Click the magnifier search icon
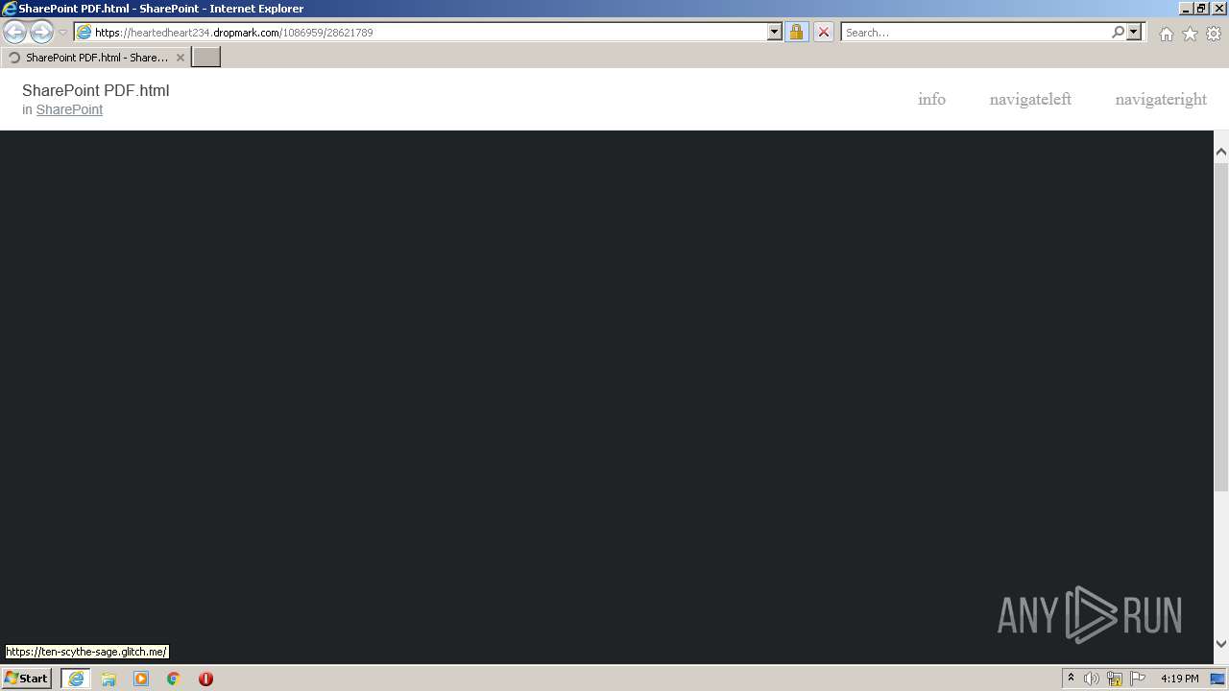This screenshot has width=1229, height=691. click(x=1118, y=33)
